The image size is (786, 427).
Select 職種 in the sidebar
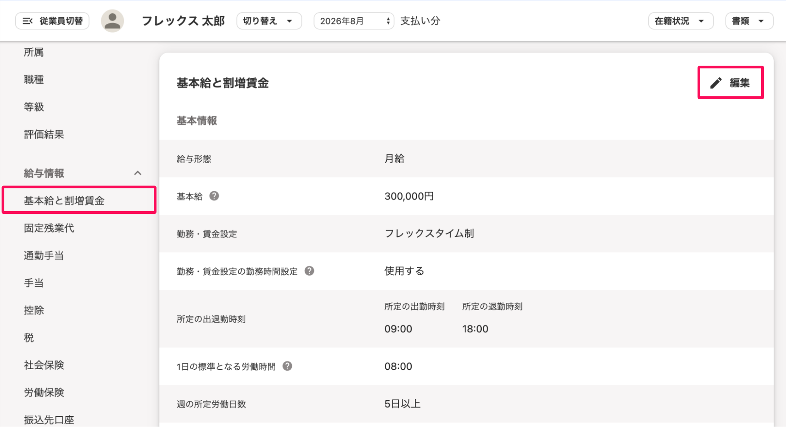pyautogui.click(x=34, y=80)
